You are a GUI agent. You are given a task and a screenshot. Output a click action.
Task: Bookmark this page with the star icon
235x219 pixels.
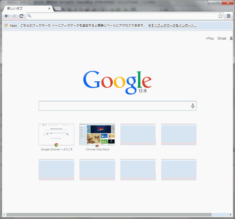click(220, 16)
